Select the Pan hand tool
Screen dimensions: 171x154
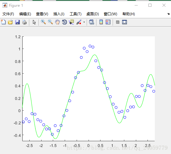[x=57, y=22]
